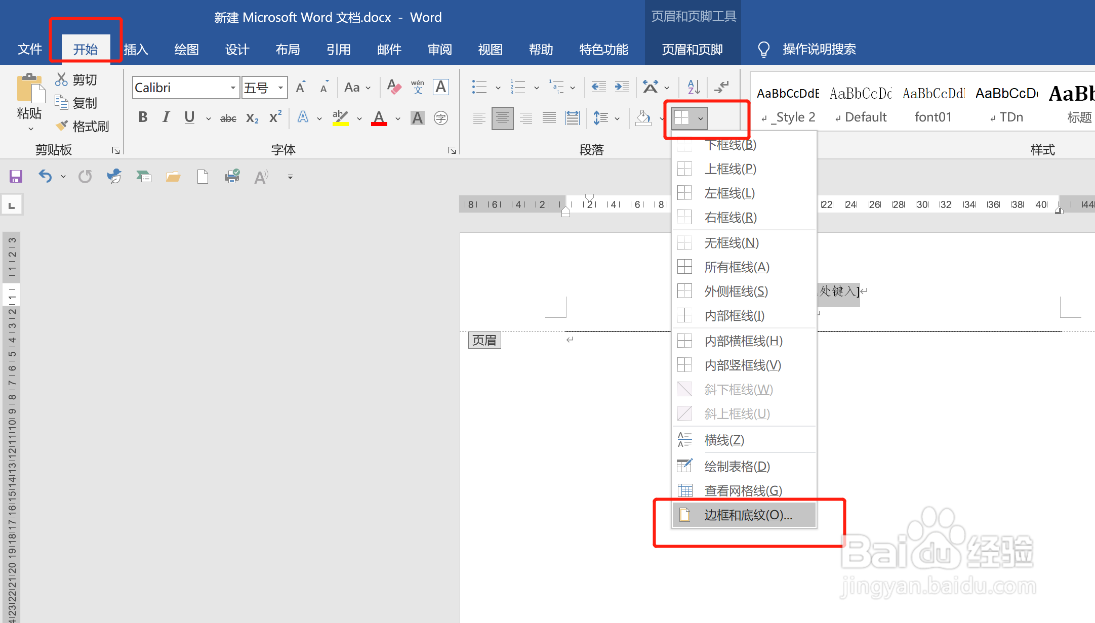The image size is (1095, 623).
Task: Apply the font01 style
Action: [x=934, y=105]
